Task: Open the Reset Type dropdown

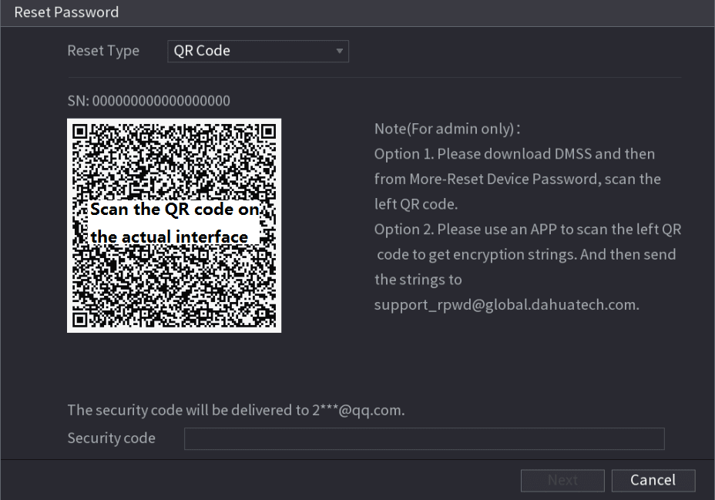Action: [258, 51]
